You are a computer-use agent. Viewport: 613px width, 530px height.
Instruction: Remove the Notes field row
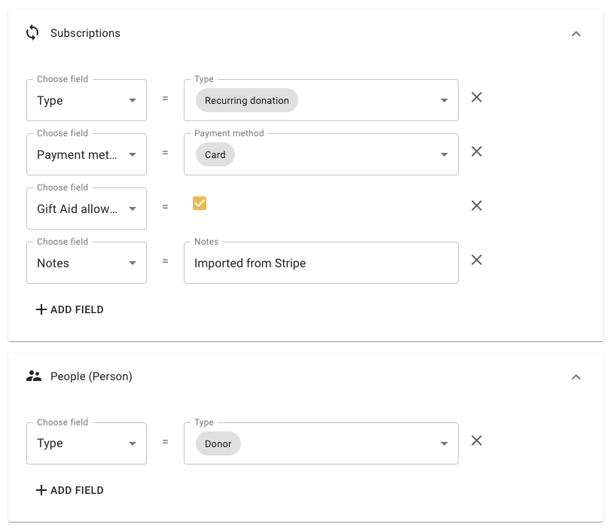click(x=477, y=260)
